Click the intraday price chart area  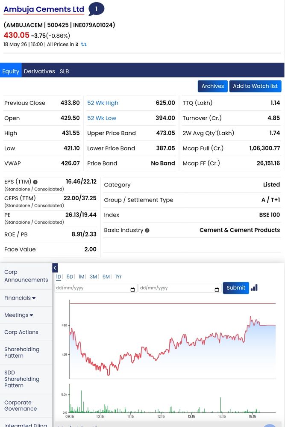pyautogui.click(x=173, y=339)
